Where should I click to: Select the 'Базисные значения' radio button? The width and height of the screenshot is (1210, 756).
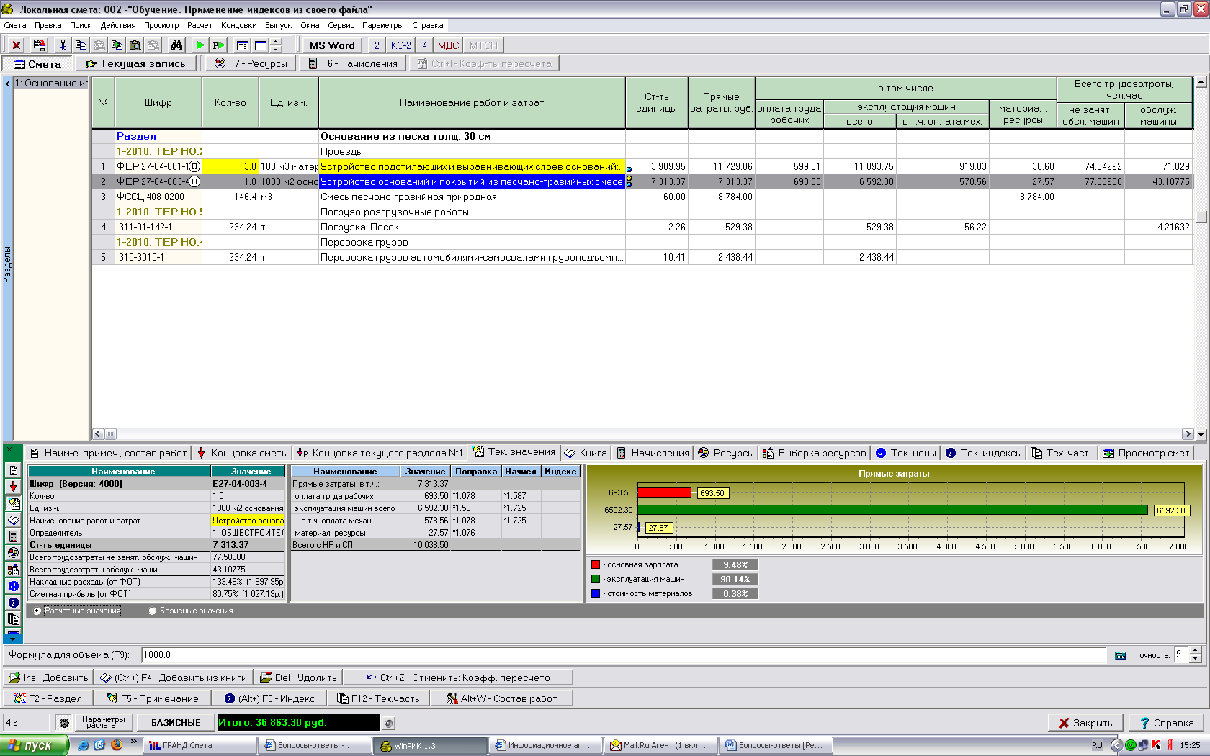(x=152, y=611)
